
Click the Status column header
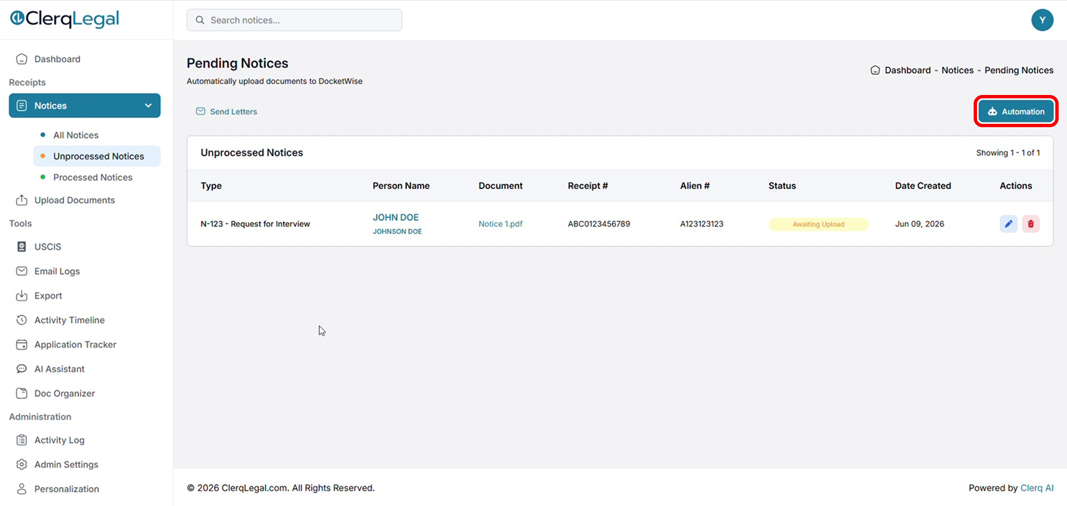pyautogui.click(x=782, y=186)
